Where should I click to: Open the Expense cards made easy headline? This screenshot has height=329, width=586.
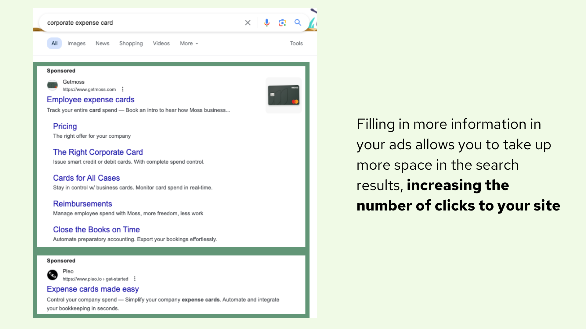pyautogui.click(x=93, y=289)
